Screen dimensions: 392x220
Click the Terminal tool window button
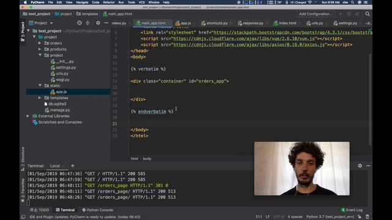[66, 210]
